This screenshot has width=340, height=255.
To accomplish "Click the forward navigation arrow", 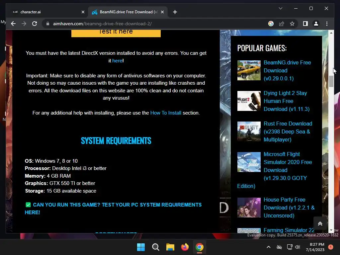I will point(24,24).
